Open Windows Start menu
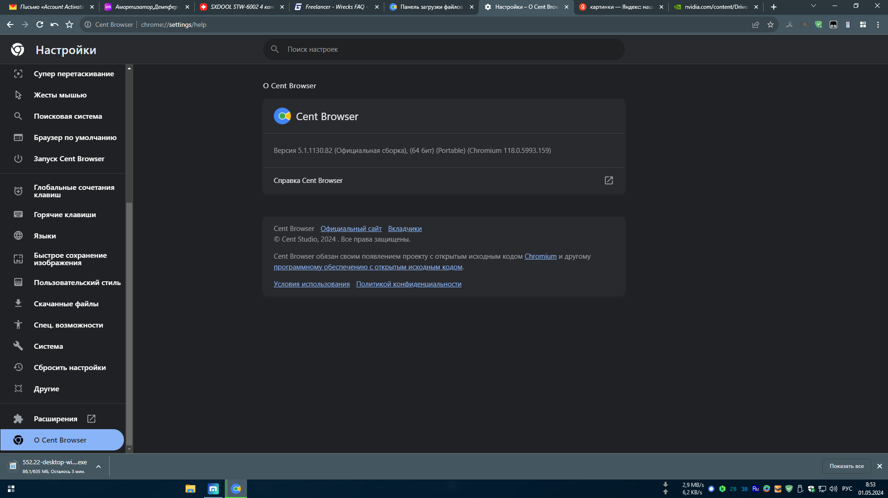This screenshot has width=888, height=498. (x=11, y=489)
